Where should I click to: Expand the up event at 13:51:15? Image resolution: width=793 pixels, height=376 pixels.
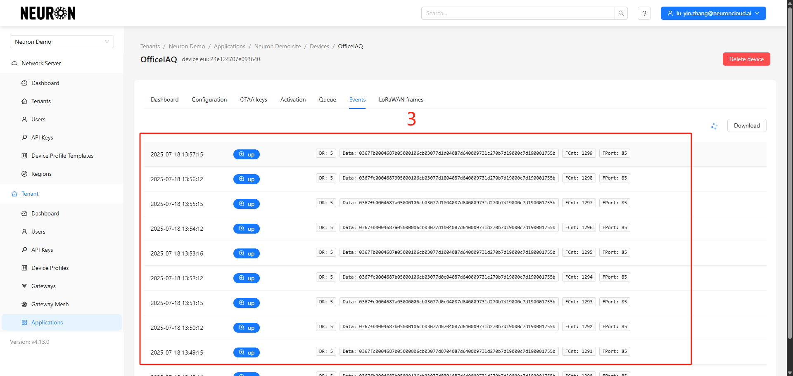point(247,303)
